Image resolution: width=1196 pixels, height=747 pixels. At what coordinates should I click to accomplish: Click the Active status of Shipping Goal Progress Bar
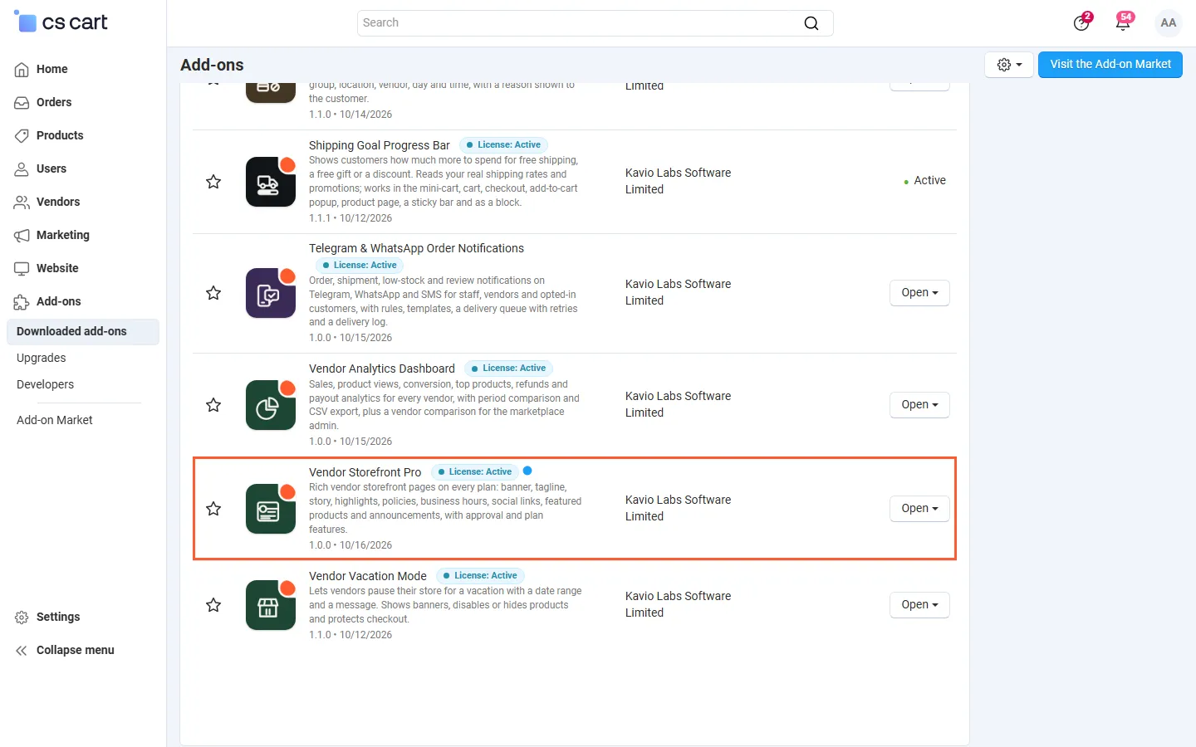tap(925, 181)
